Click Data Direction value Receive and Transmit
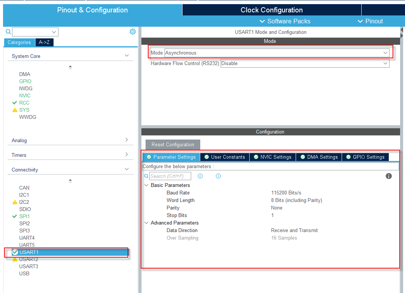 click(295, 231)
